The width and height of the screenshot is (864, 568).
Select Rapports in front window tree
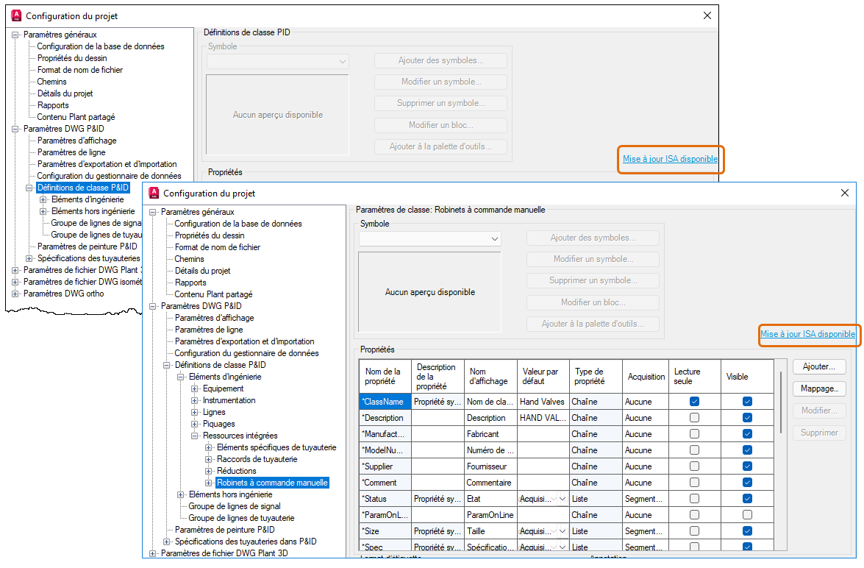[190, 283]
